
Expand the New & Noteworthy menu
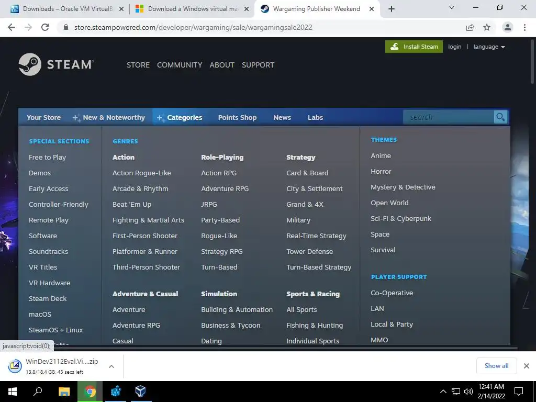tap(109, 117)
